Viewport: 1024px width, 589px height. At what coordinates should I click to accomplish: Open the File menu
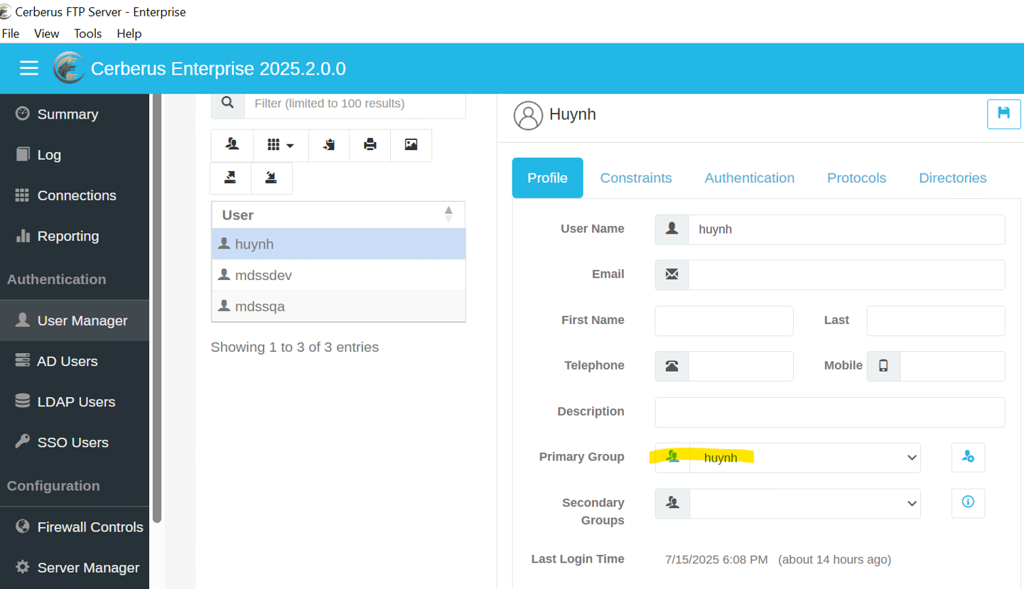(11, 33)
